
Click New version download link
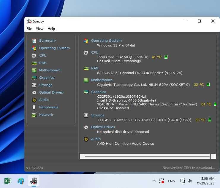[188, 168]
